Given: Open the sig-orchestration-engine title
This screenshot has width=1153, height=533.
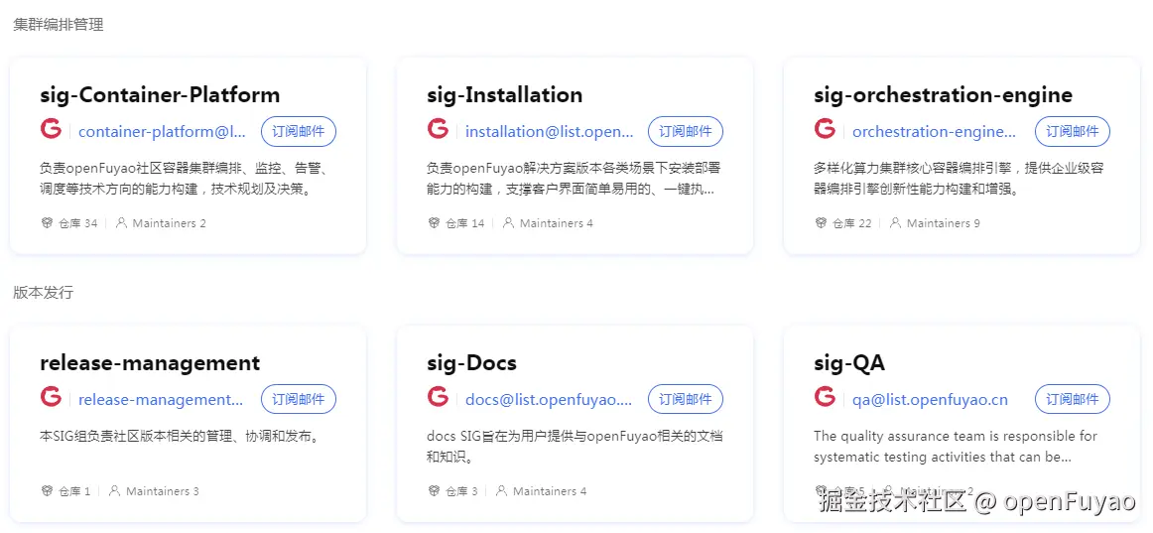Looking at the screenshot, I should coord(944,95).
